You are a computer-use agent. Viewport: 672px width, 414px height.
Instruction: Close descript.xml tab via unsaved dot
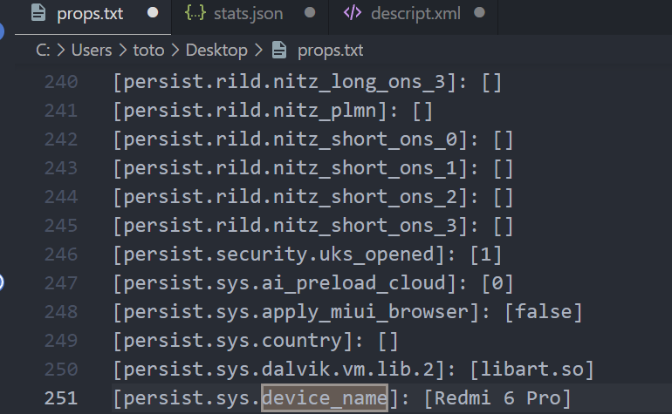tap(479, 13)
